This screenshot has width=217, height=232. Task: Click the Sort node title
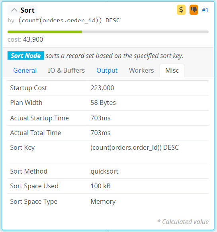27,10
